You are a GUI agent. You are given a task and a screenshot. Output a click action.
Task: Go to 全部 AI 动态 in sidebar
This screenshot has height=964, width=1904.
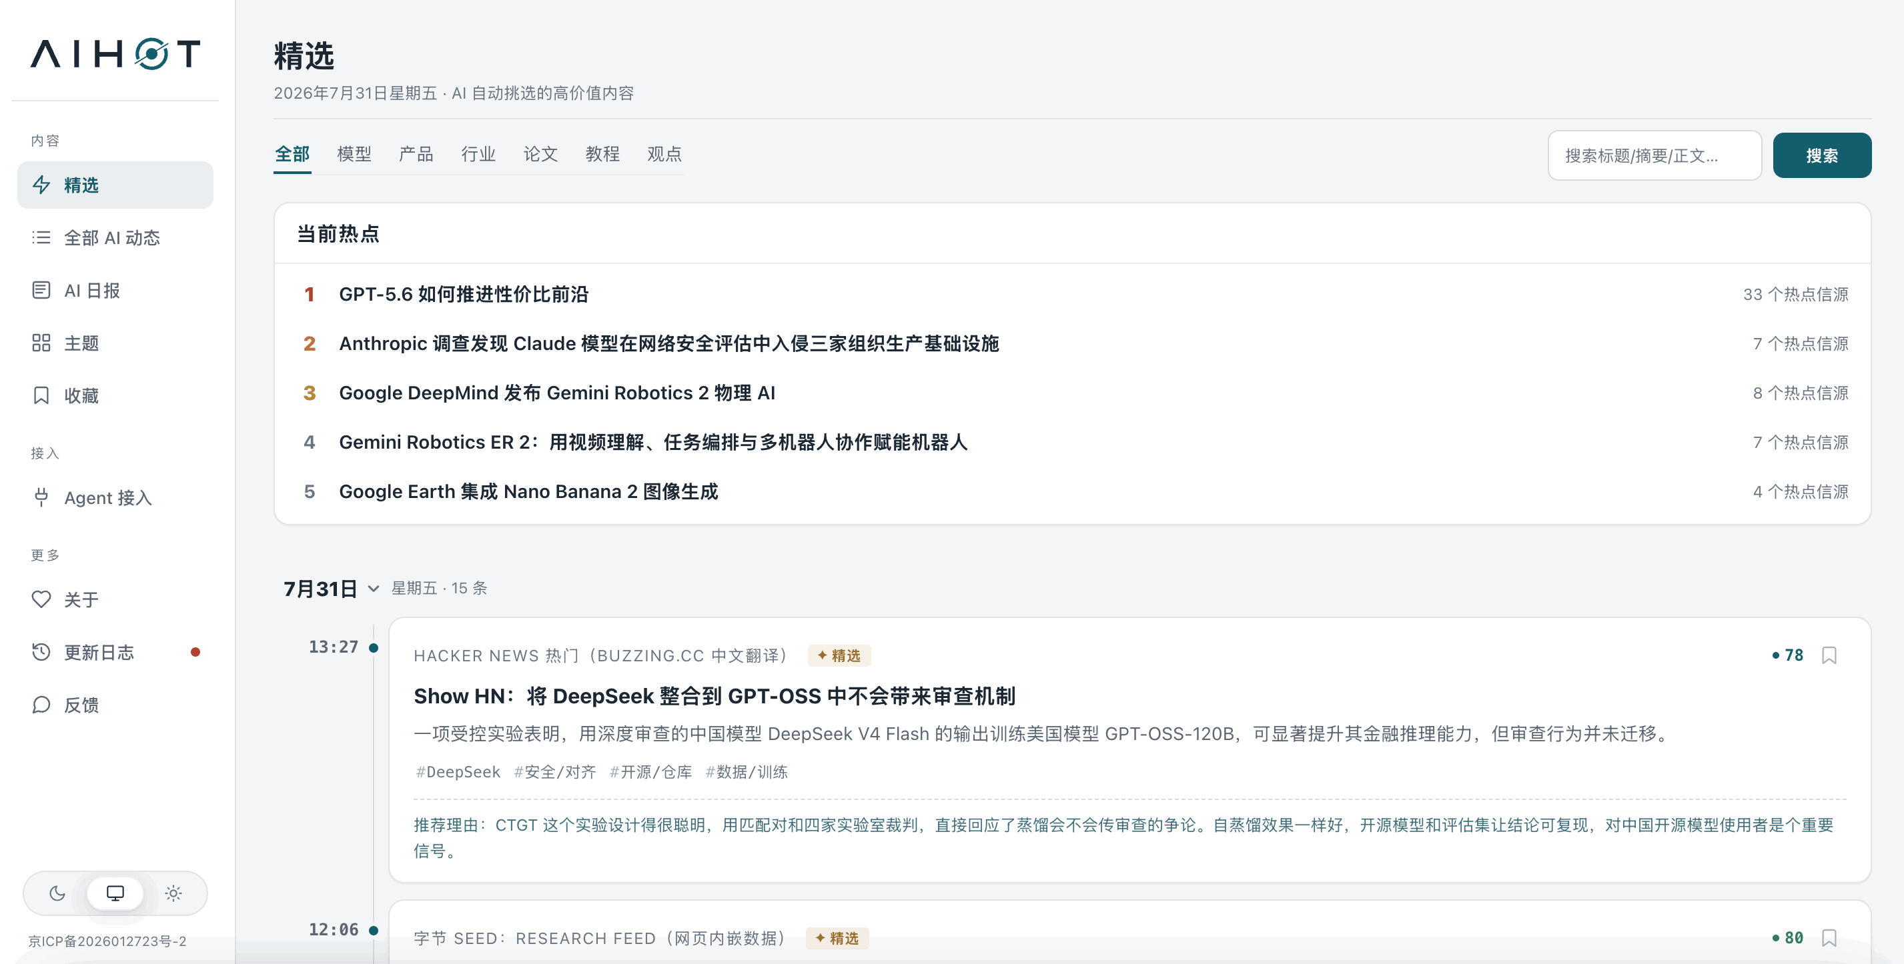[x=115, y=237]
